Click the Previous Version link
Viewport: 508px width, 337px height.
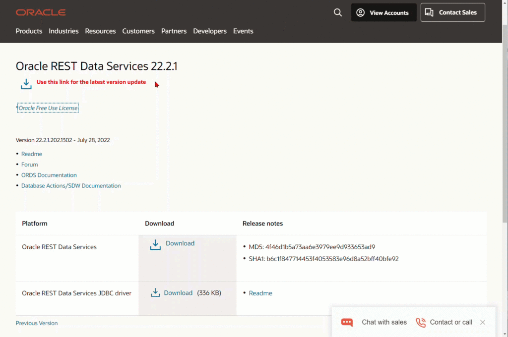[x=37, y=323]
